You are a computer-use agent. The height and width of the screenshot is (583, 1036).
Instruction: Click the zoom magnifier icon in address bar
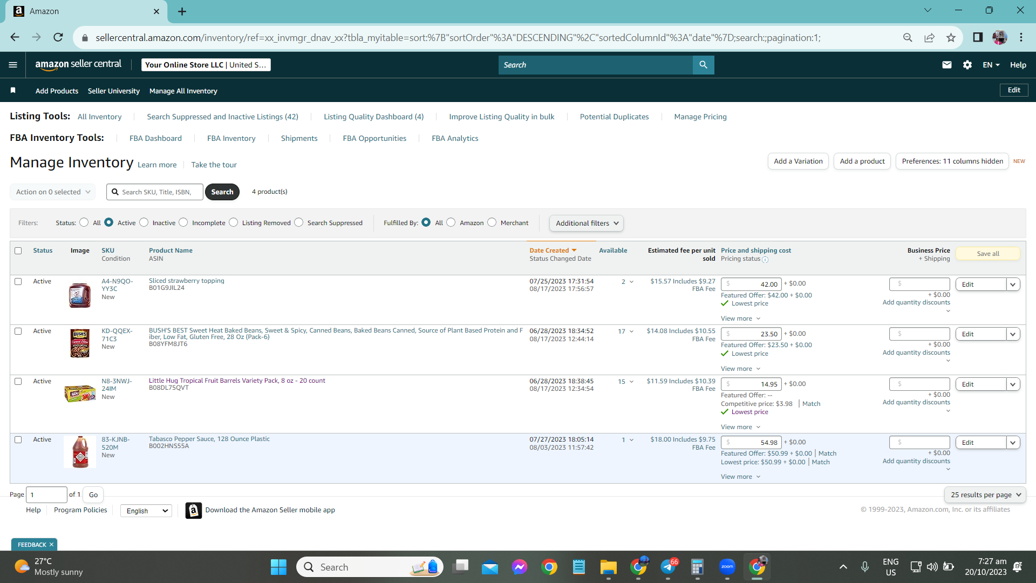[908, 37]
